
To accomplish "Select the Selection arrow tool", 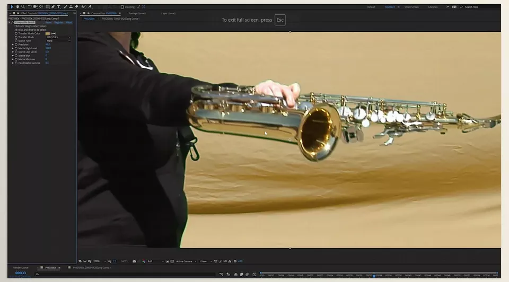I will click(12, 7).
